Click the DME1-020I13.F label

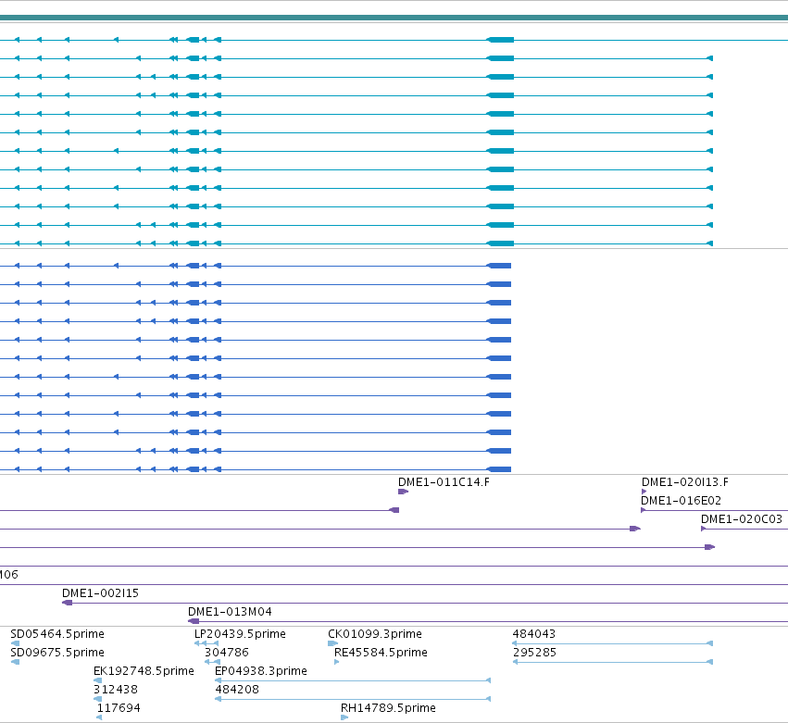[x=684, y=481]
